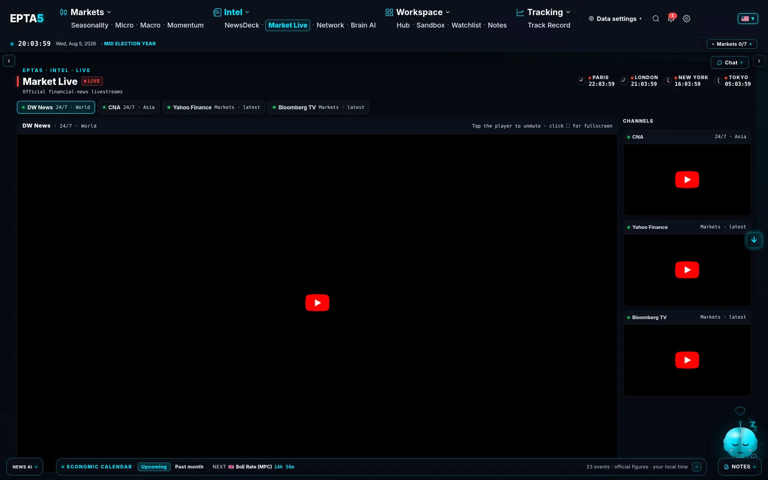The image size is (768, 480).
Task: Click the ECONOMIC CALENDAR label
Action: (x=99, y=467)
